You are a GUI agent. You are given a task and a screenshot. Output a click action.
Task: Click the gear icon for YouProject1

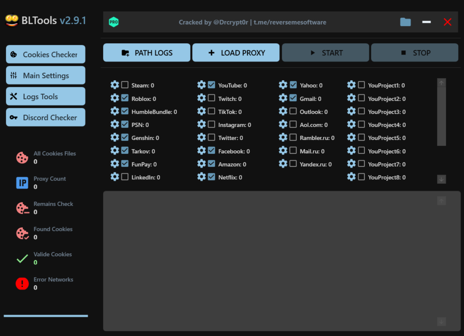tap(351, 85)
